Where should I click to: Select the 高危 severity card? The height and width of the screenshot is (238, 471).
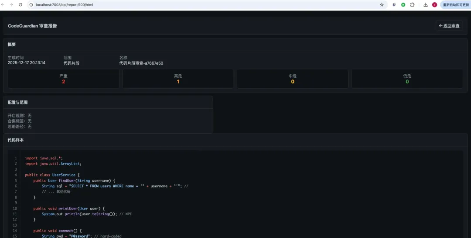click(x=178, y=79)
